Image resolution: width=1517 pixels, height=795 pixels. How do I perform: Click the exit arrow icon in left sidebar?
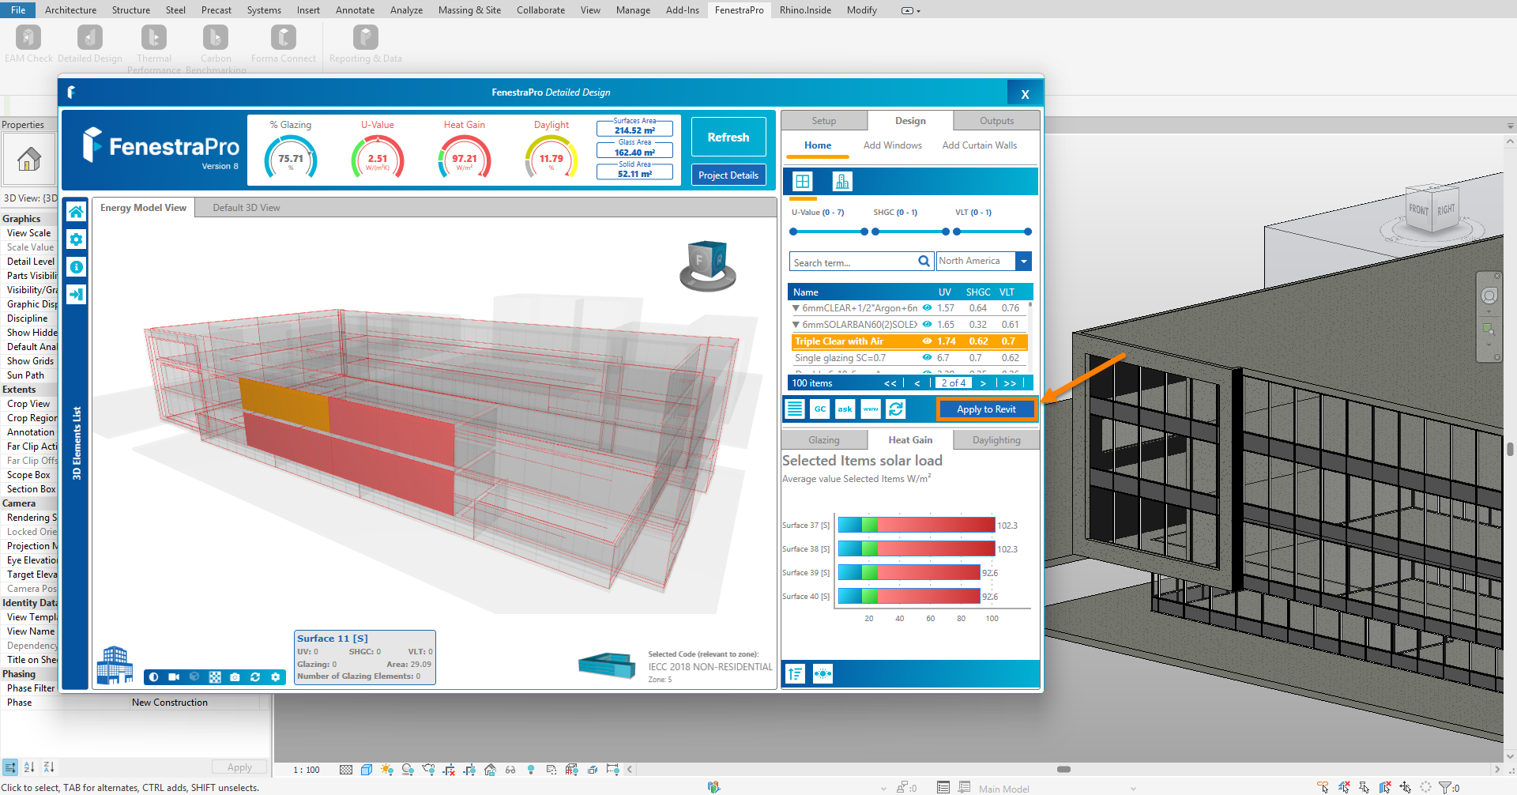(x=76, y=294)
